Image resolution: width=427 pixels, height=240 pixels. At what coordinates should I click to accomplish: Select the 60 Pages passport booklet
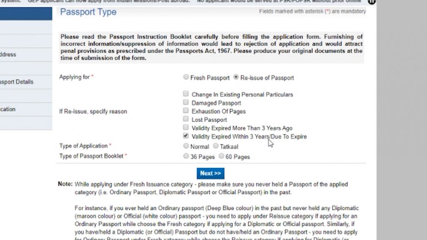221,156
